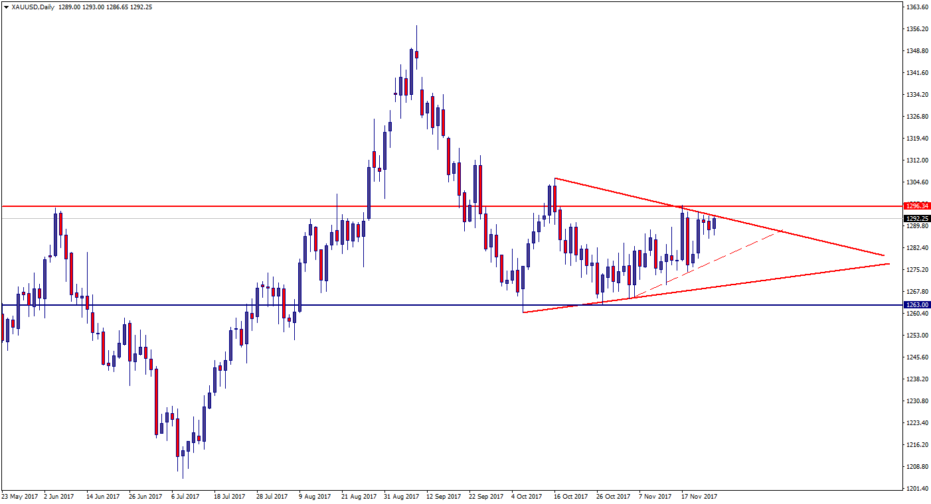Click the black 1292.25 current price tag
Viewport: 931px width, 504px height.
coord(916,218)
